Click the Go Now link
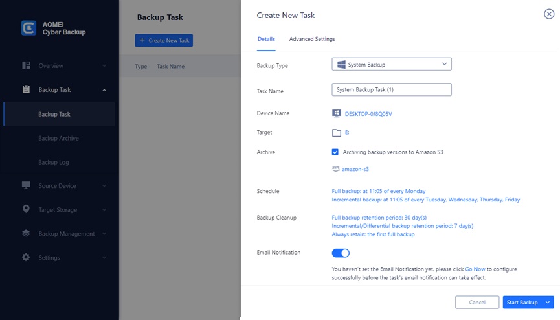560x320 pixels. (x=475, y=269)
